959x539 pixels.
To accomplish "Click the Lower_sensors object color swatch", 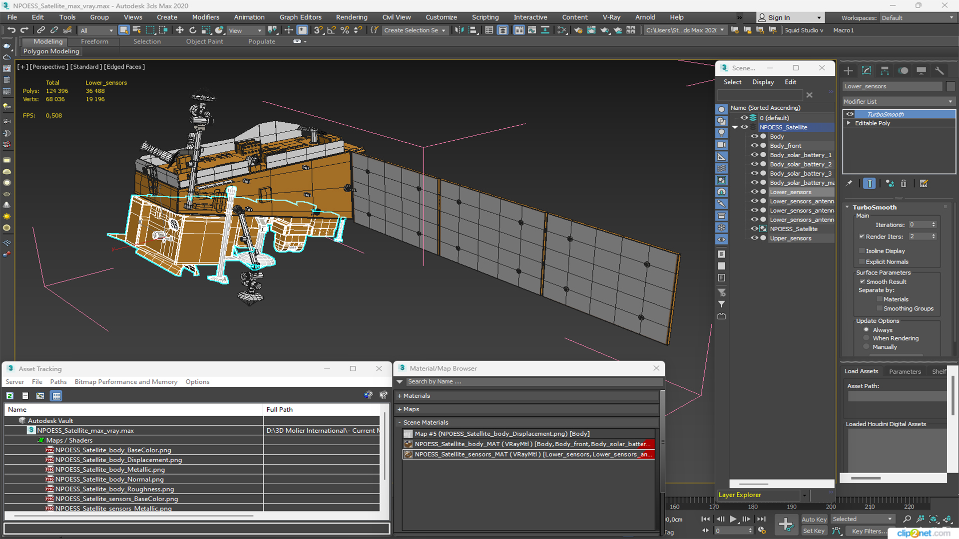I will point(951,86).
